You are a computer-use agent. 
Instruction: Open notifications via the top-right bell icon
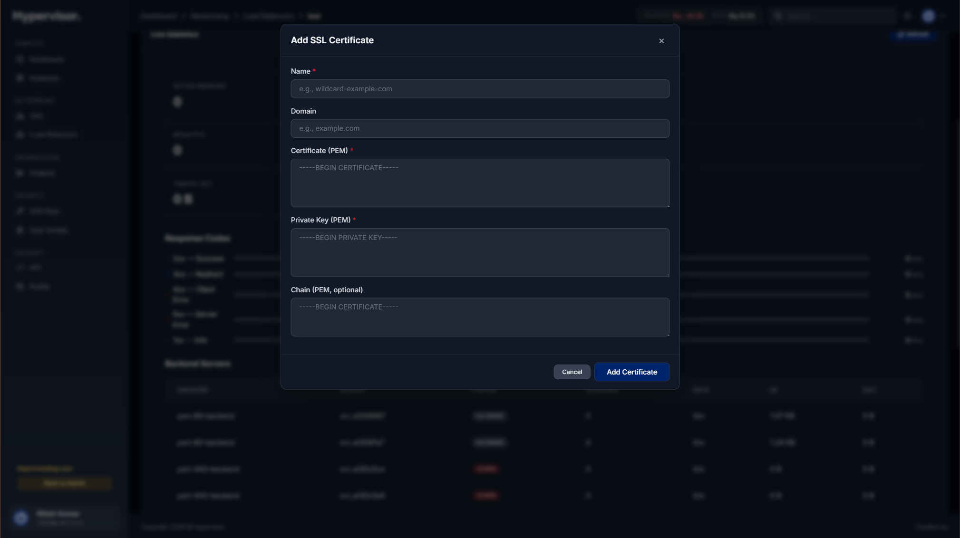point(907,16)
